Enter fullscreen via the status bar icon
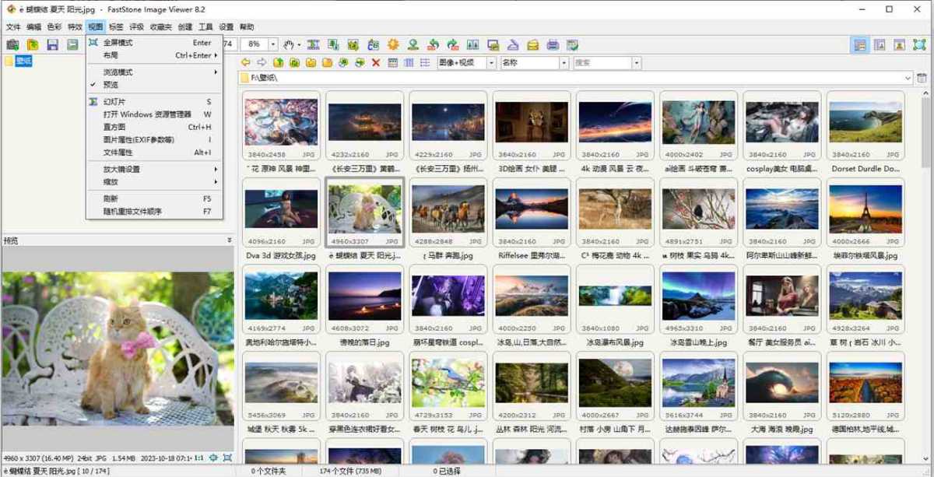Image resolution: width=934 pixels, height=477 pixels. (x=227, y=458)
